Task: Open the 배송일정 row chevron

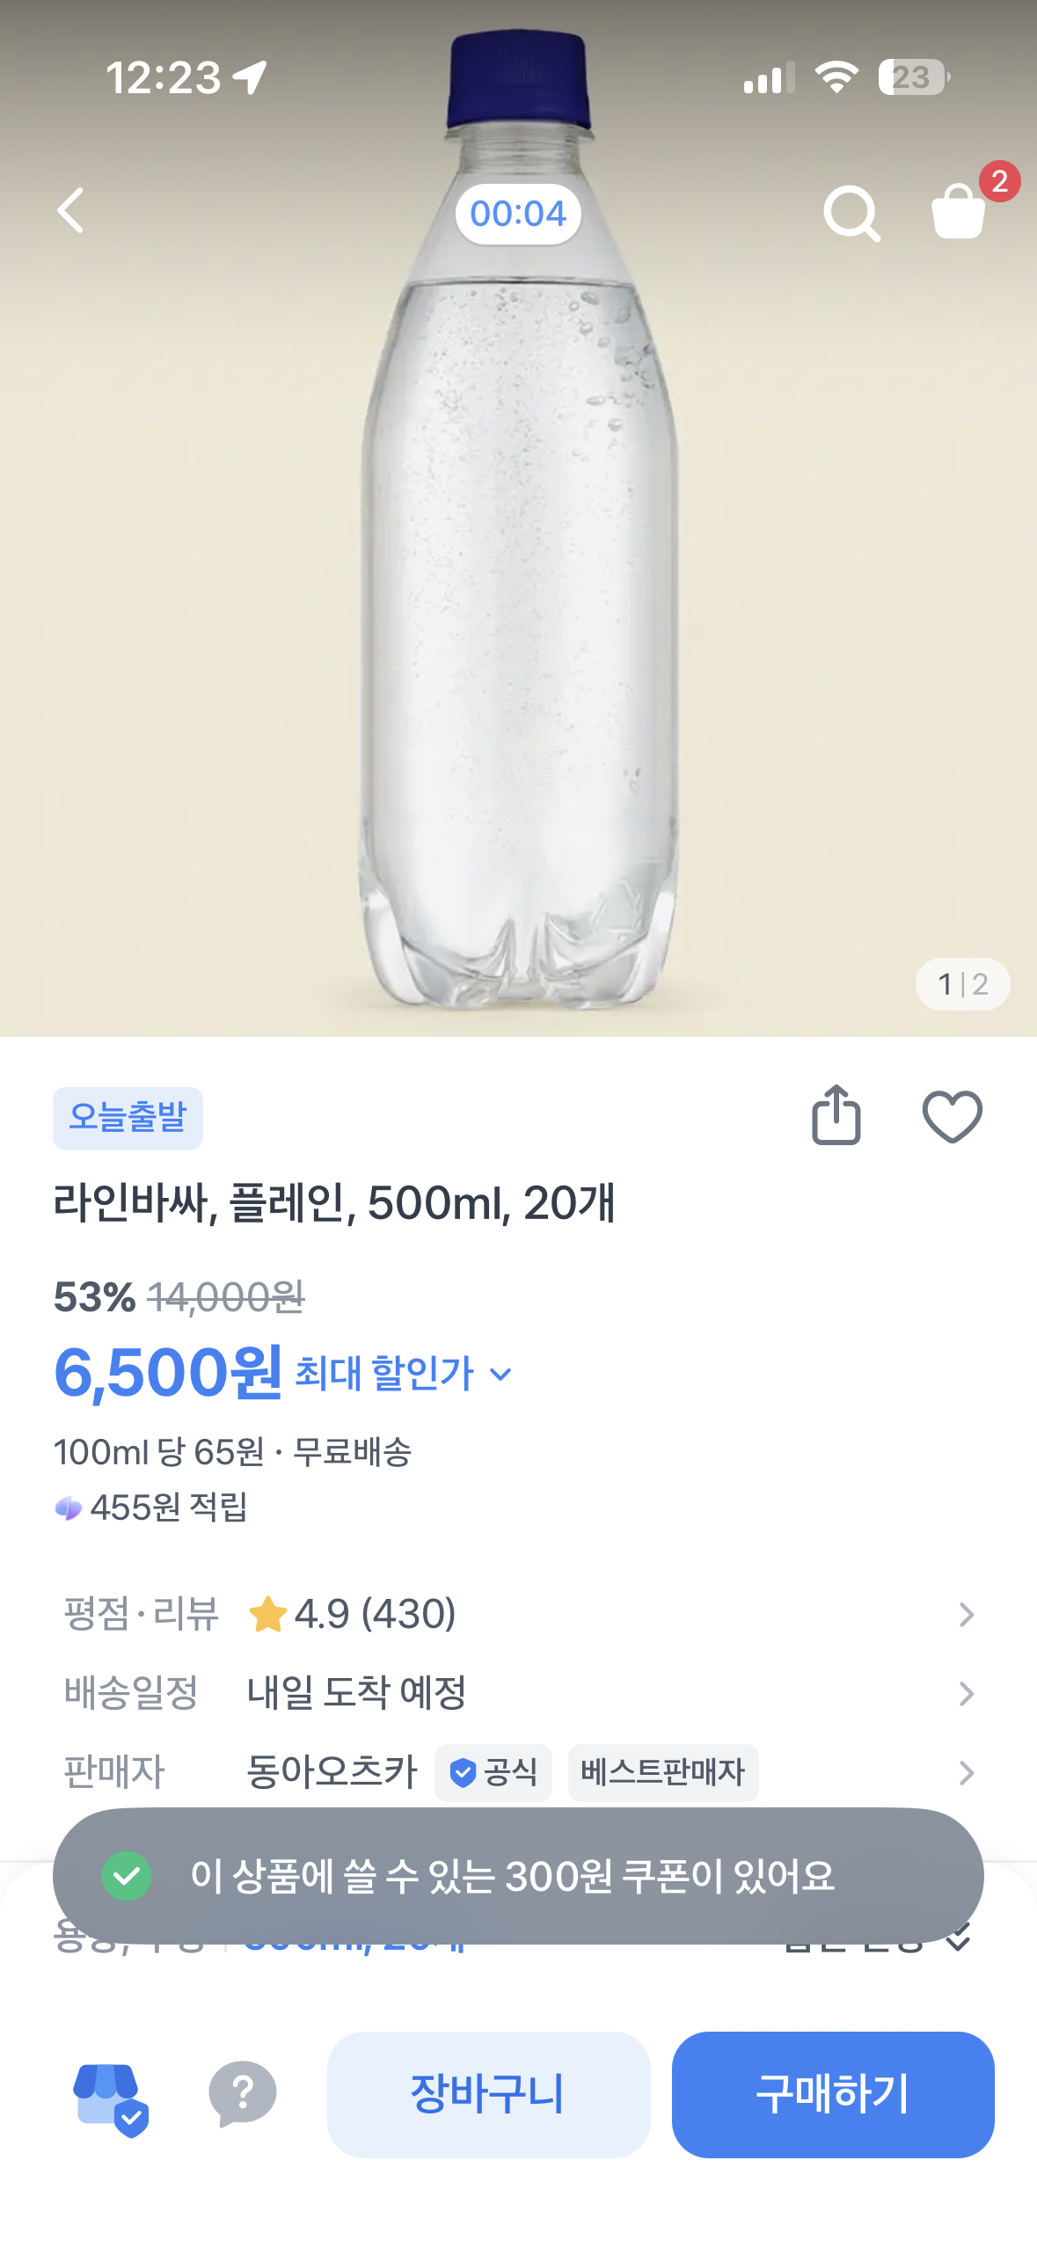Action: point(966,1693)
